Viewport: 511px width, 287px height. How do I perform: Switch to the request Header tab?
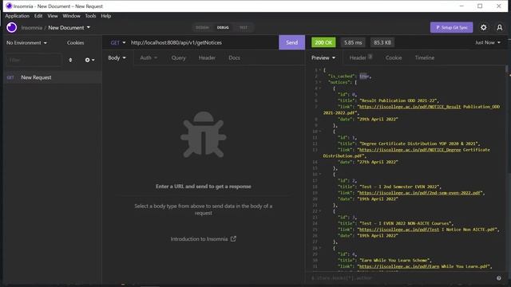pyautogui.click(x=207, y=57)
